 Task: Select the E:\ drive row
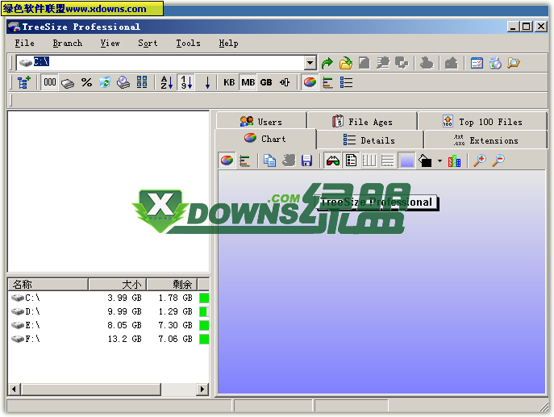coord(109,325)
